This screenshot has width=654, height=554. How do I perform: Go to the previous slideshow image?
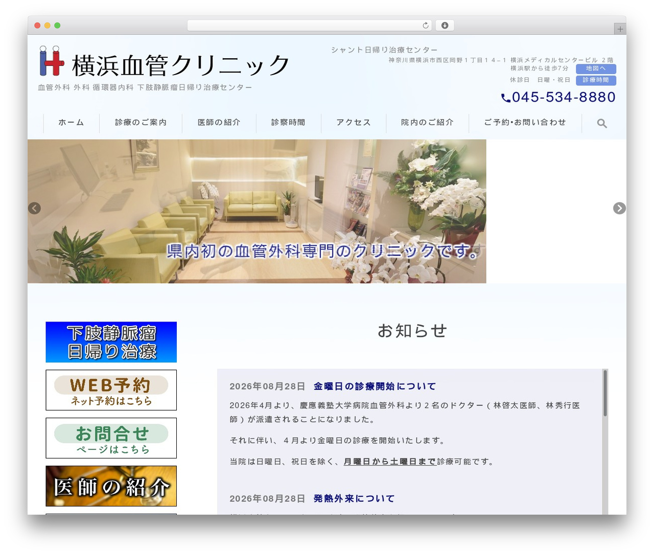[x=34, y=208]
